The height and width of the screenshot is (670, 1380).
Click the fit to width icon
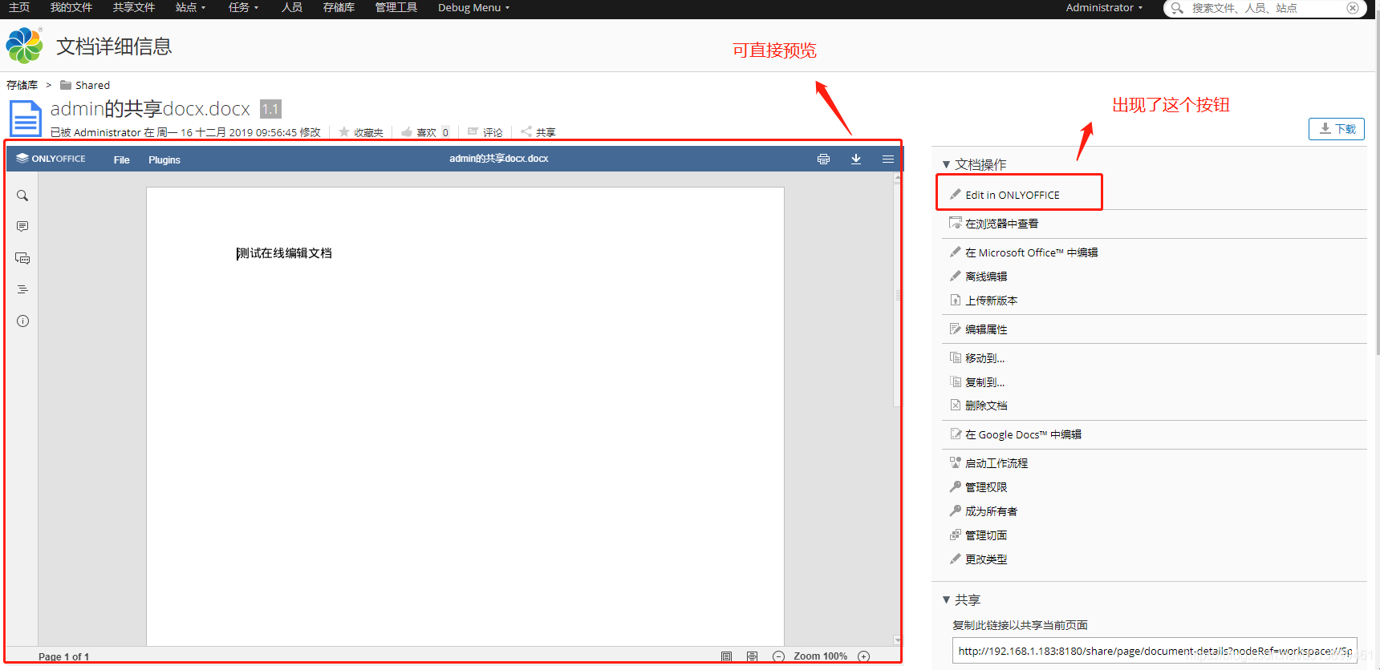tap(752, 656)
